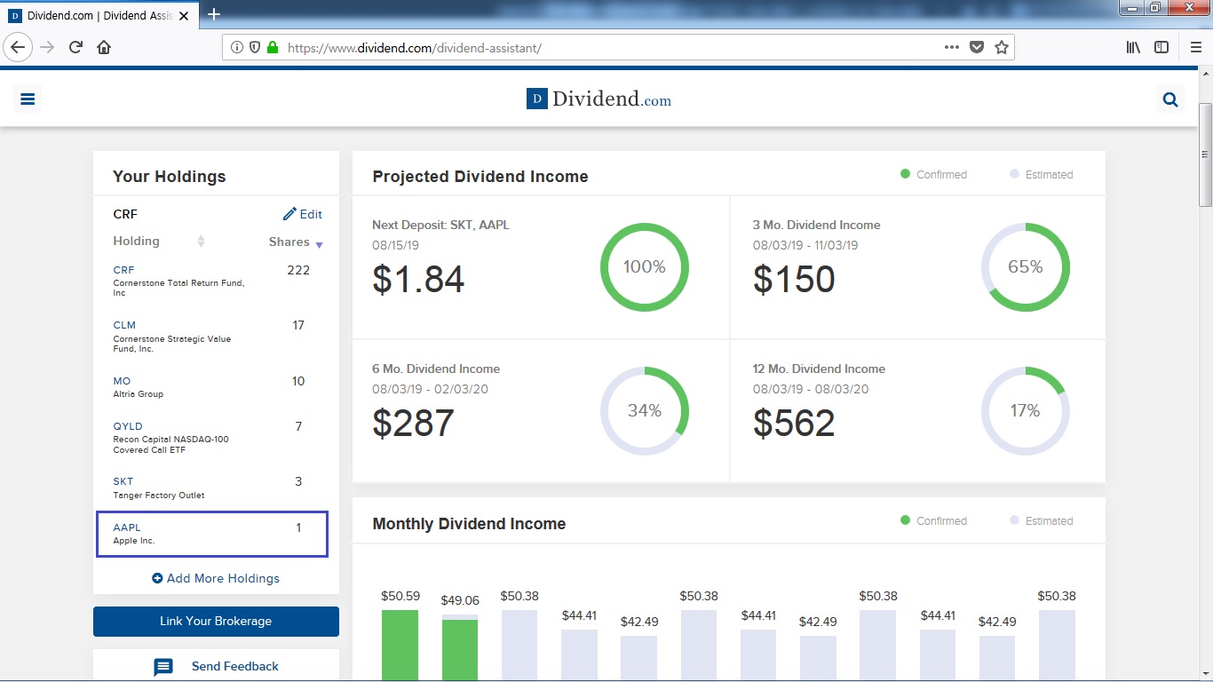Reload the page with refresh icon
Viewport: 1213px width, 682px height.
click(75, 47)
